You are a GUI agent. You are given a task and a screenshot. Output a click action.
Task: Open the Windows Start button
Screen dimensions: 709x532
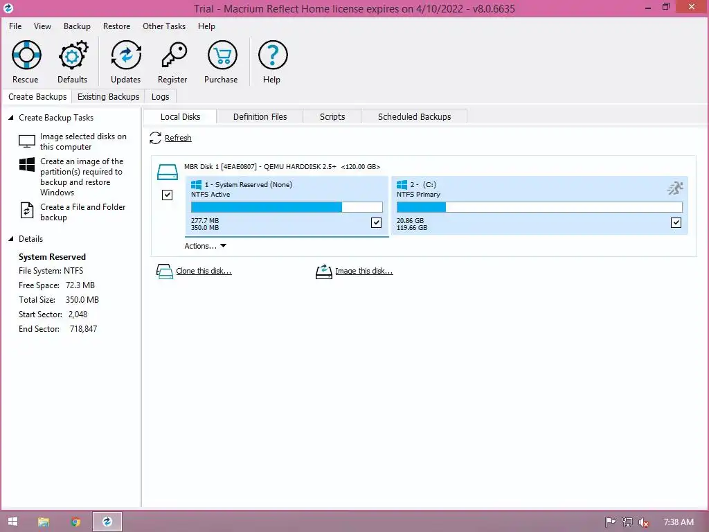pyautogui.click(x=12, y=522)
